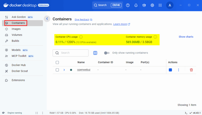The image size is (202, 115).
Task: Open the column chooser icon
Action: tap(95, 53)
